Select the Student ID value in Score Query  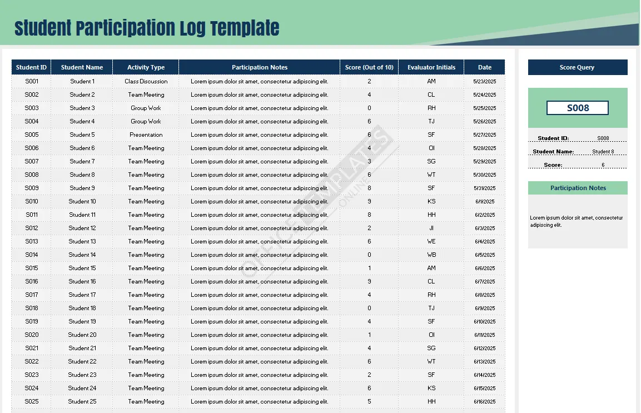click(603, 138)
